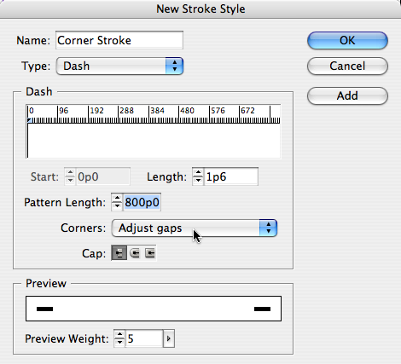Viewport: 401px width, 364px height.
Task: Increase Pattern Length using stepper up arrow
Action: point(117,199)
